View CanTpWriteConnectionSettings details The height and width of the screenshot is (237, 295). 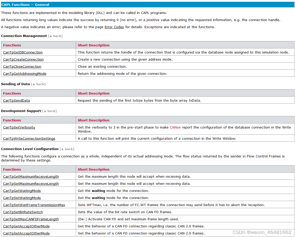coord(29,138)
